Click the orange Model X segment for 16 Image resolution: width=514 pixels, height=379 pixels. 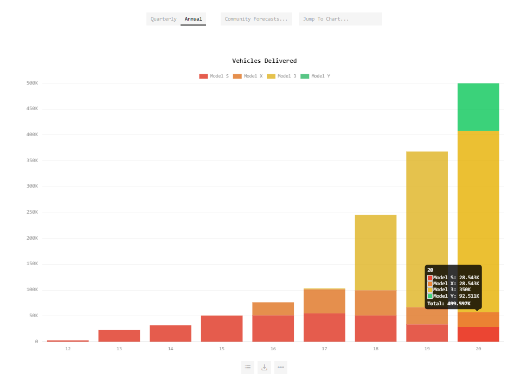273,309
